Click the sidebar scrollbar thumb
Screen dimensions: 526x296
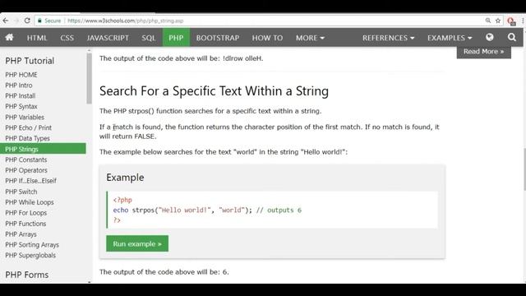coord(89,79)
